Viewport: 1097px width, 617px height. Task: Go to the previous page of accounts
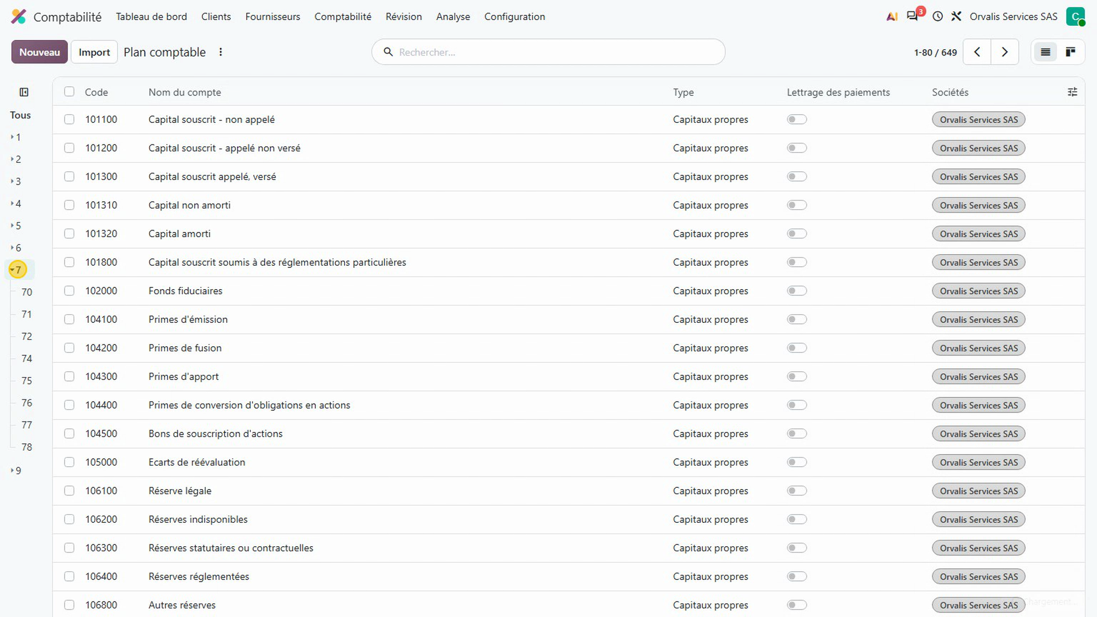pos(977,52)
